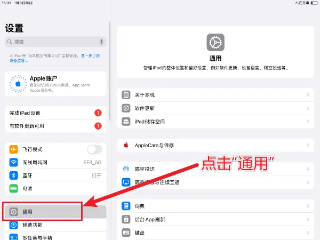The image size is (320, 240).
Task: Click the 后台App刷新 icon
Action: click(x=126, y=219)
